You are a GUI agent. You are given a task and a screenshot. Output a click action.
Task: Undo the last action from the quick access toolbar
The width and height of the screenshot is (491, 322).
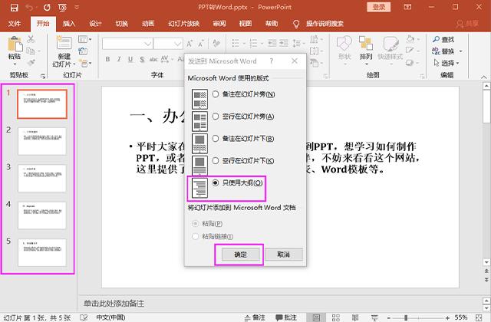pos(29,7)
